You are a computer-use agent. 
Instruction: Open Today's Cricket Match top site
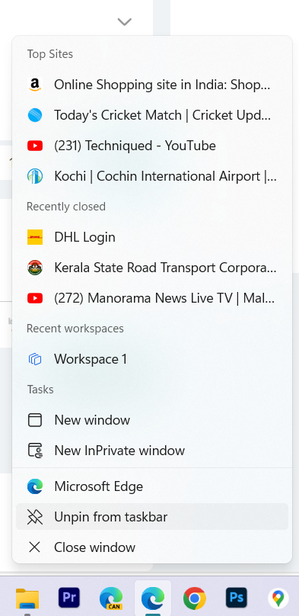pos(152,116)
